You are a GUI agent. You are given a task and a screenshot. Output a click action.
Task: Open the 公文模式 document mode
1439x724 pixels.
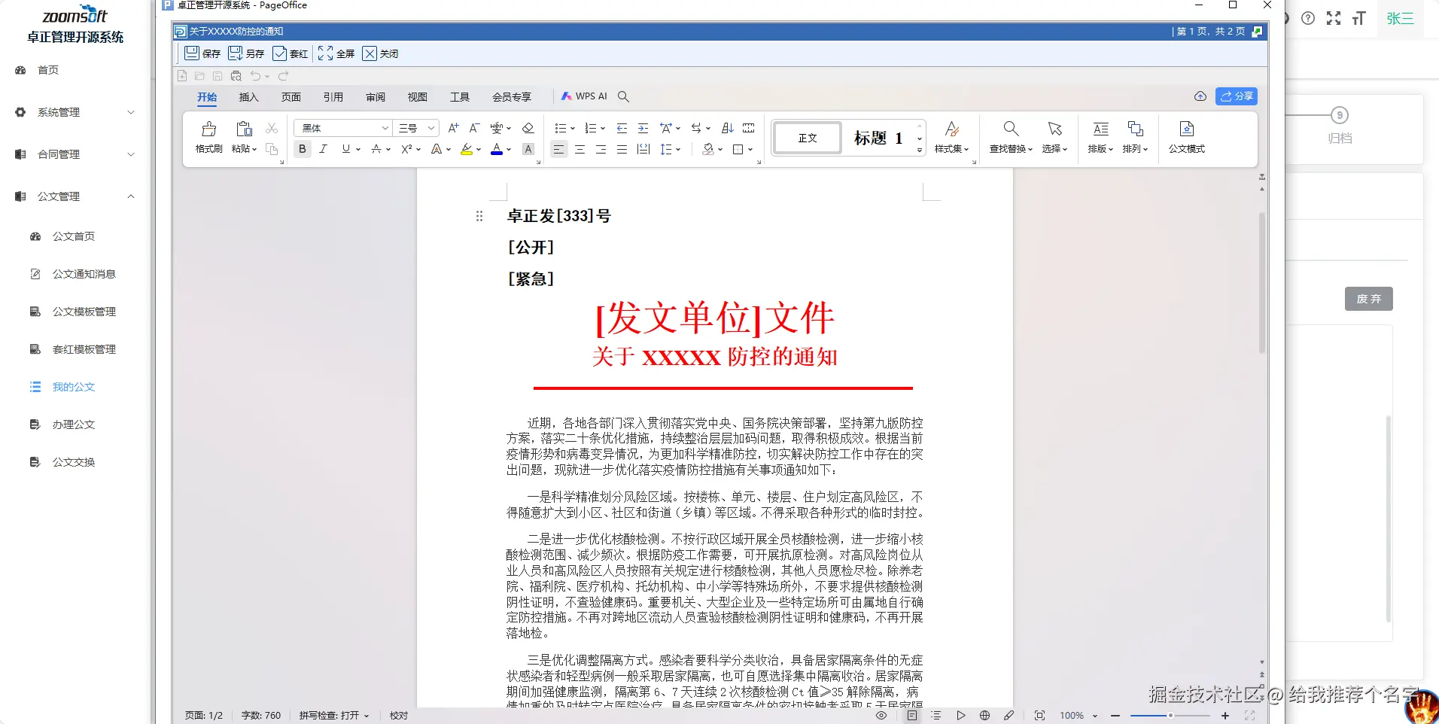click(1187, 137)
